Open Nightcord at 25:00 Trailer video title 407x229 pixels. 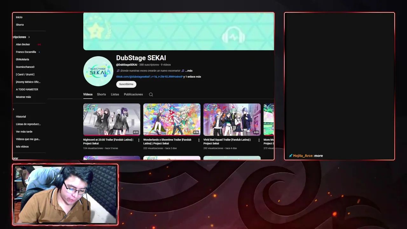point(108,142)
